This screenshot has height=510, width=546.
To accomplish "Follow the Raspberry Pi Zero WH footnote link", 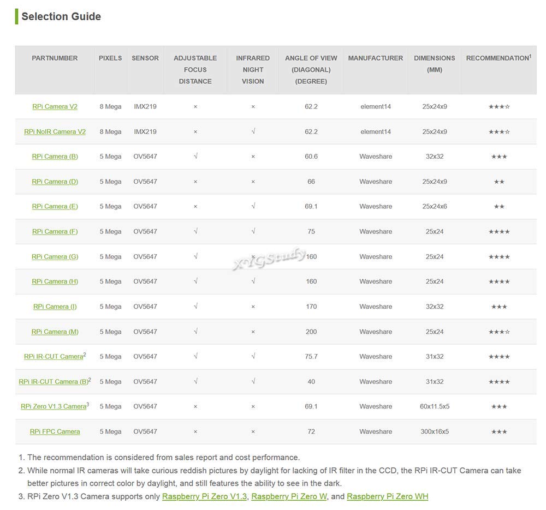I will pos(387,496).
